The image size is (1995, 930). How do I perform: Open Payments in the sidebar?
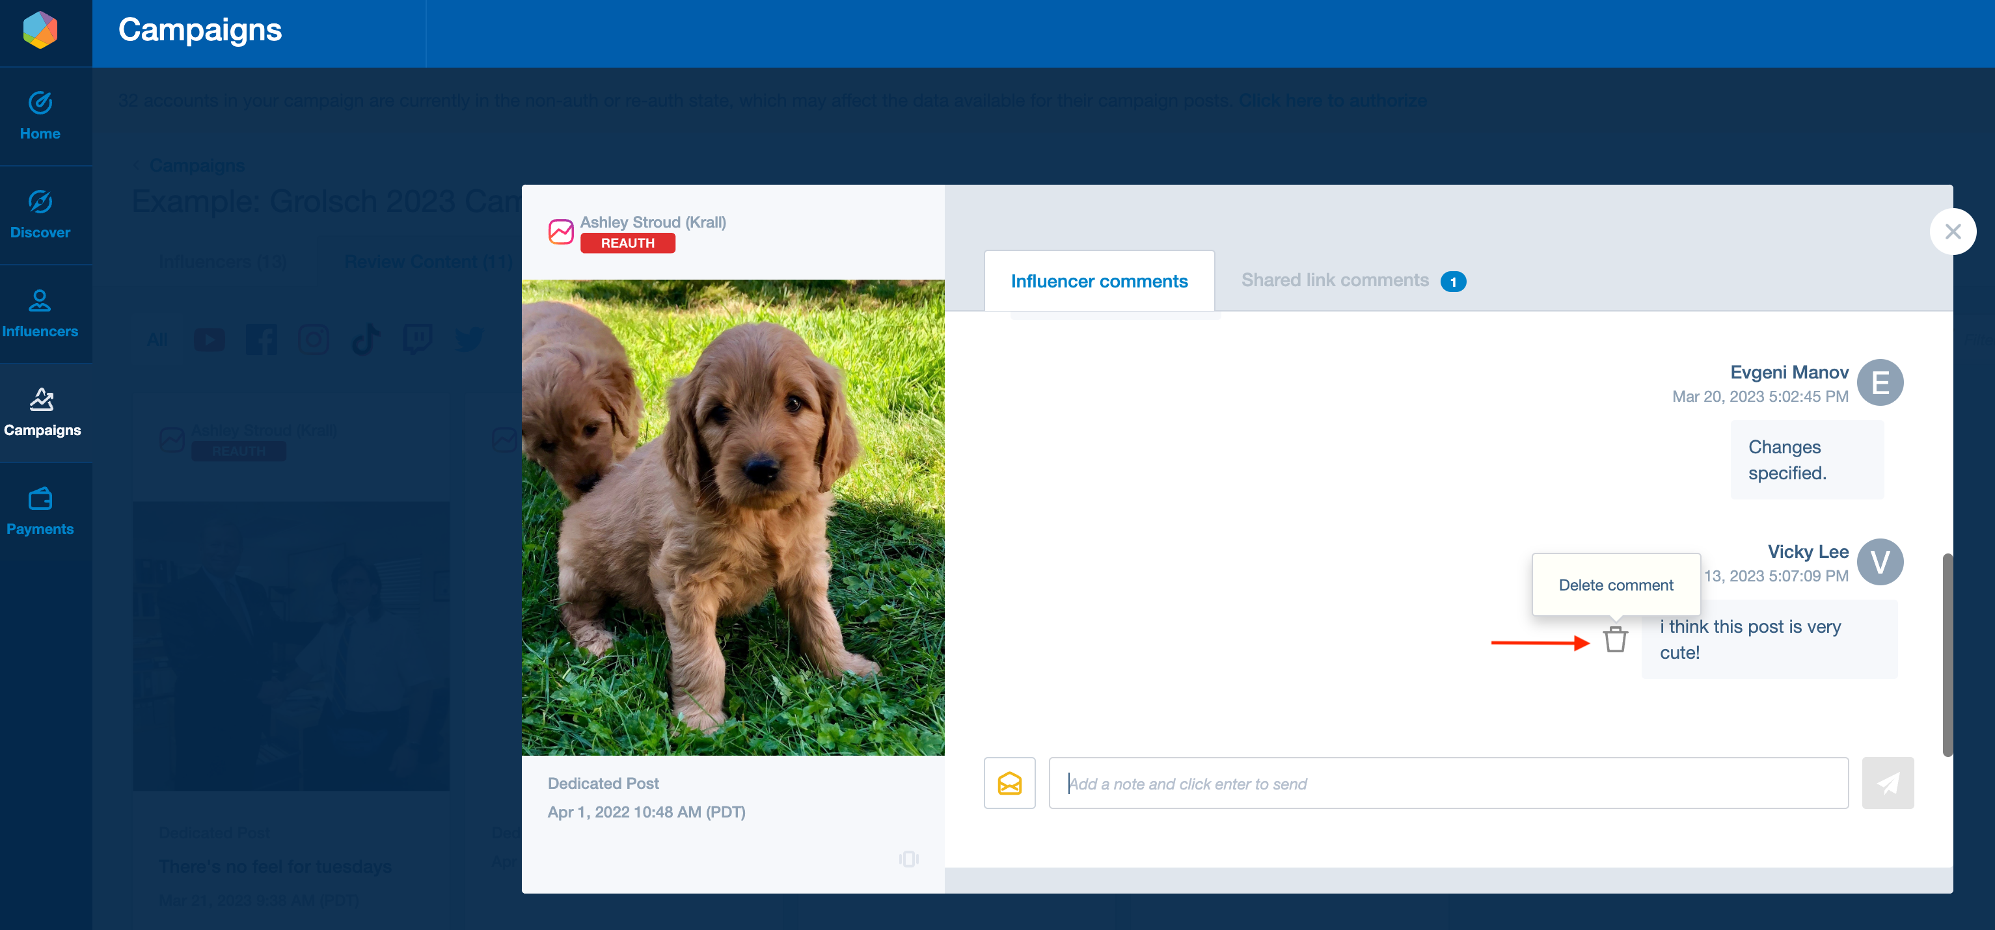[40, 511]
